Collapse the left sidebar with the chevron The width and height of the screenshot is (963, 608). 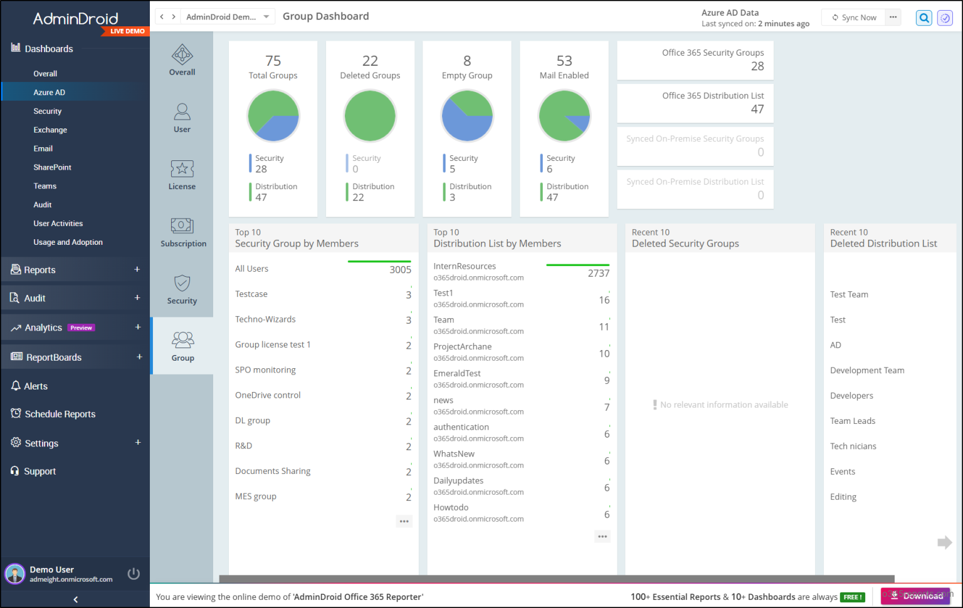(x=75, y=599)
